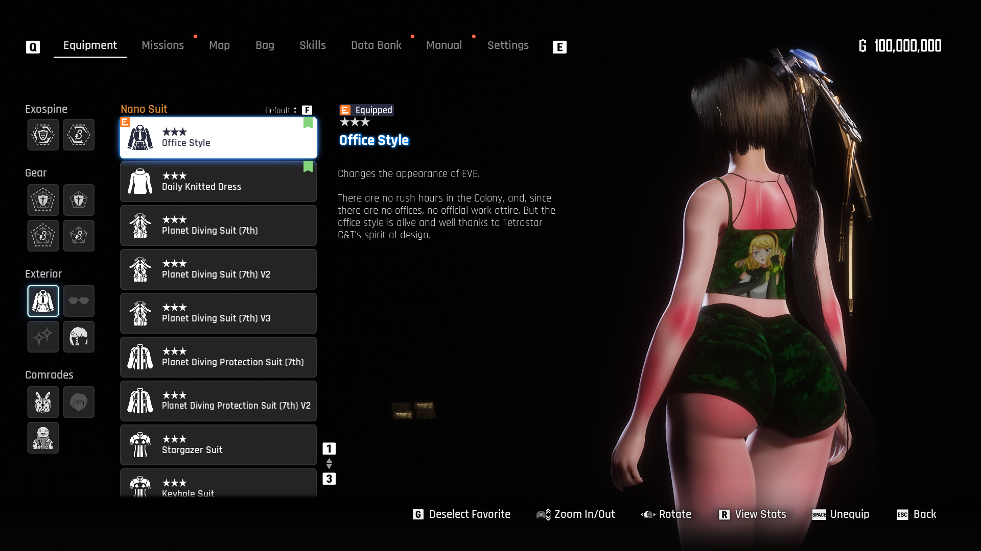Toggle favorite bookmark on Office Style
This screenshot has height=551, width=981.
point(308,123)
